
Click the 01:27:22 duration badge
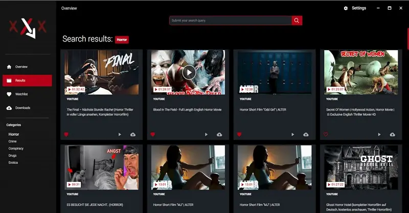[335, 184]
